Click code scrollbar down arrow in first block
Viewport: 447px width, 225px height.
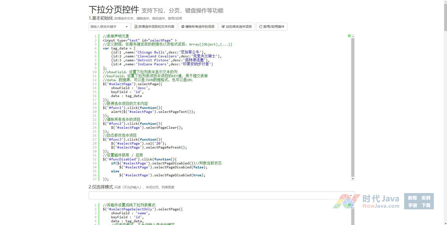(353, 179)
